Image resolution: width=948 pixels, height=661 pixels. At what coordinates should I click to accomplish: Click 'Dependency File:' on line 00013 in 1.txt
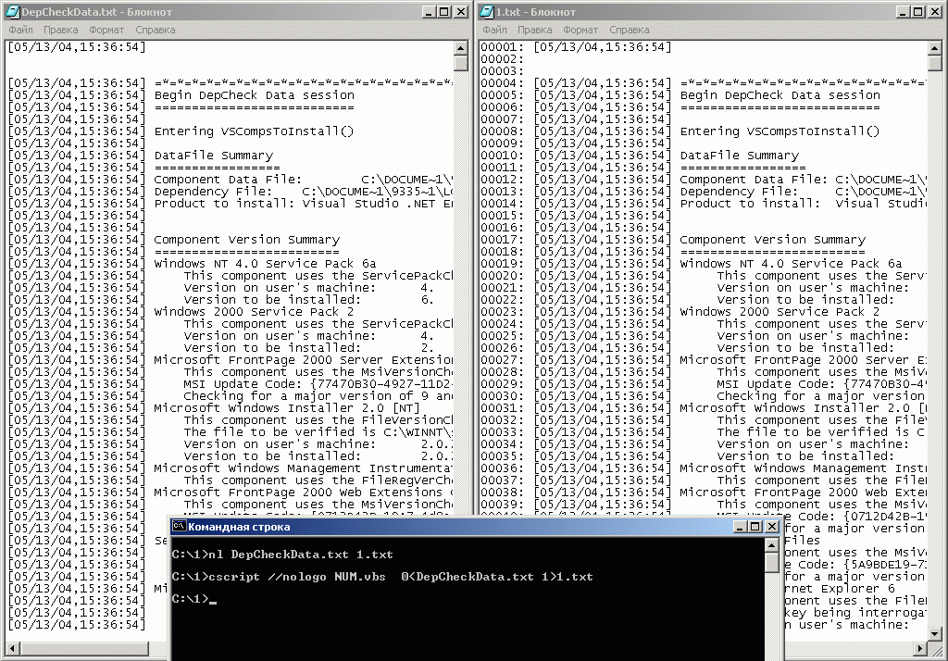[738, 192]
